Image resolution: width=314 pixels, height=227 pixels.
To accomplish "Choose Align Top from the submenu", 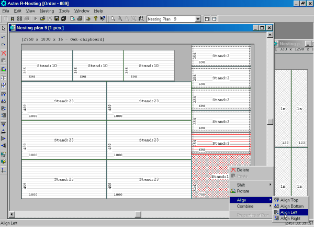I will (x=290, y=200).
